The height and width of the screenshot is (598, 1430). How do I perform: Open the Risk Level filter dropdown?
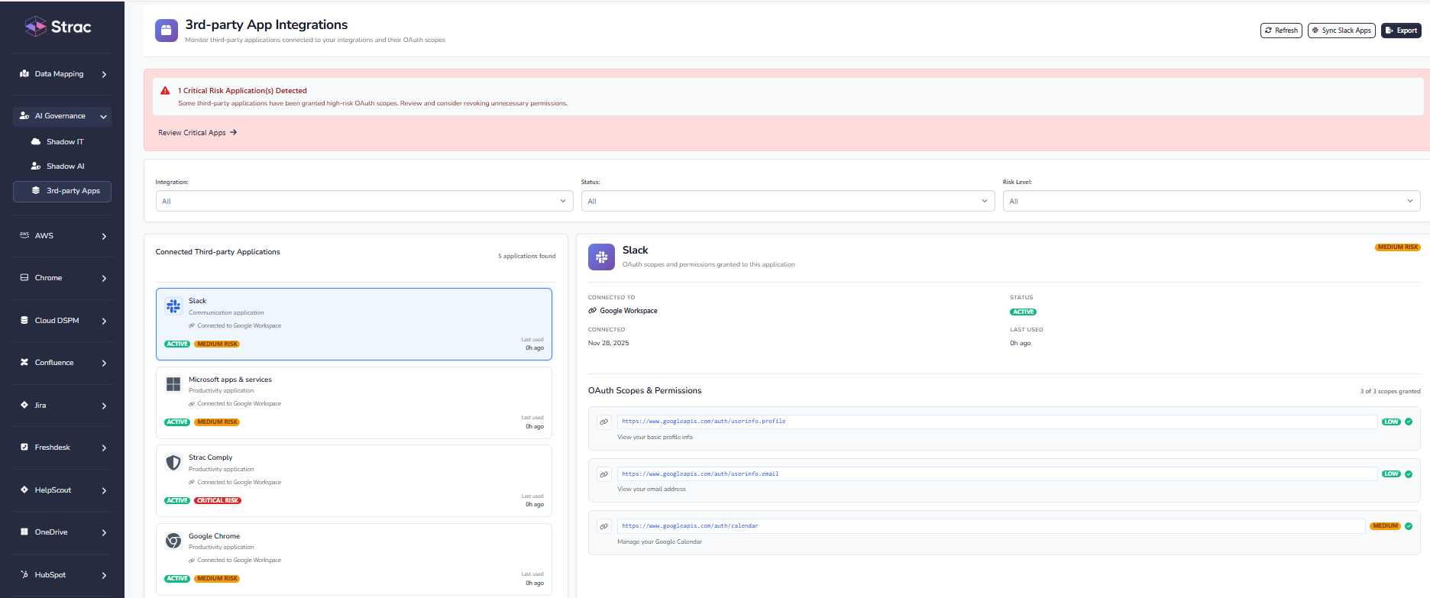[1212, 201]
